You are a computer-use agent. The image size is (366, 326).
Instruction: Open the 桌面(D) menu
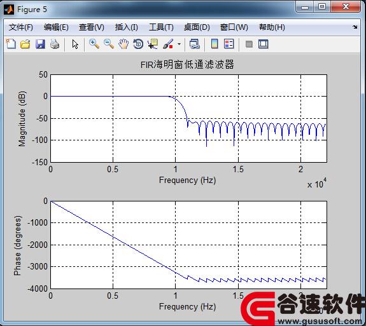click(197, 27)
